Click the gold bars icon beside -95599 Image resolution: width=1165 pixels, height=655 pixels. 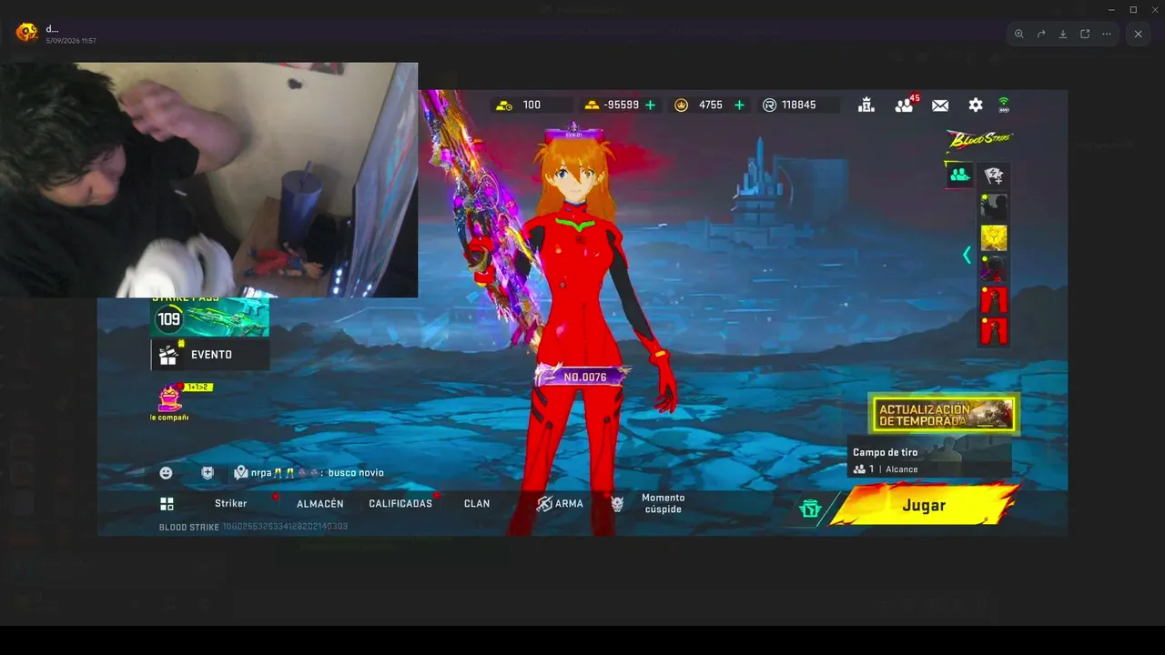tap(592, 105)
